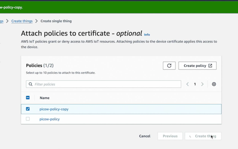Open the partially visible Things breadcrumb
238x149 pixels.
(2, 21)
